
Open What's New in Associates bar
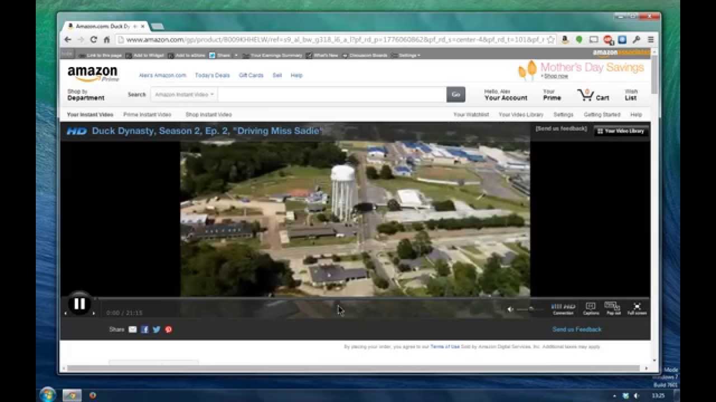click(x=322, y=55)
